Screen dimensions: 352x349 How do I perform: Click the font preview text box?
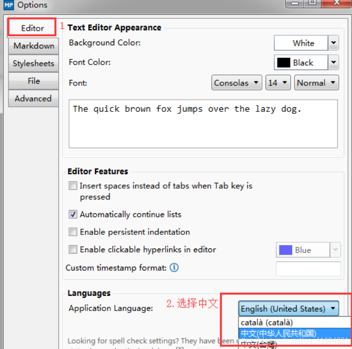coord(203,124)
